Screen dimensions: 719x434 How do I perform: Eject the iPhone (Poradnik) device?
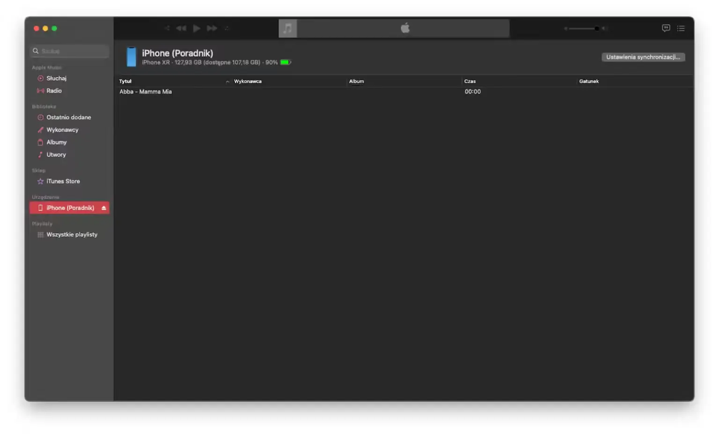pos(104,208)
